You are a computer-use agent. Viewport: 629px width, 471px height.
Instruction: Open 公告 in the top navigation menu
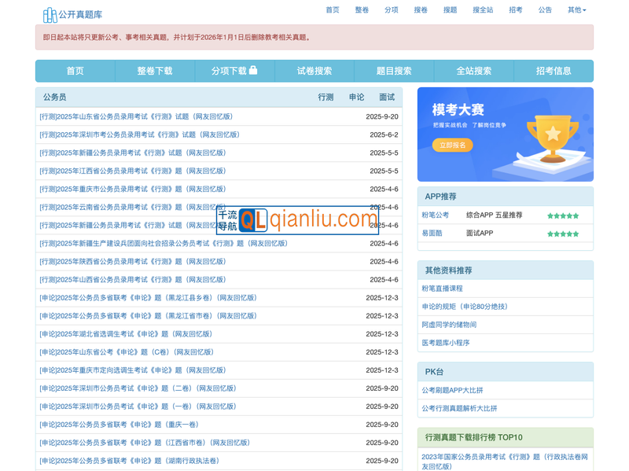[545, 10]
